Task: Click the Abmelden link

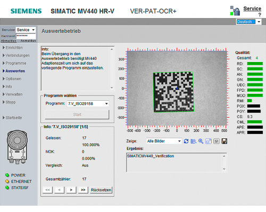Action: point(9,41)
